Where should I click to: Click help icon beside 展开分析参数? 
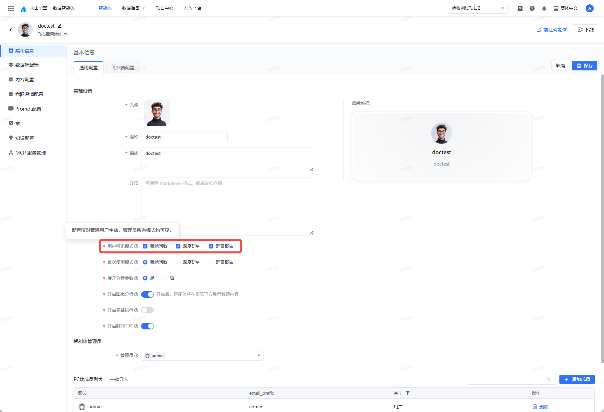[136, 278]
